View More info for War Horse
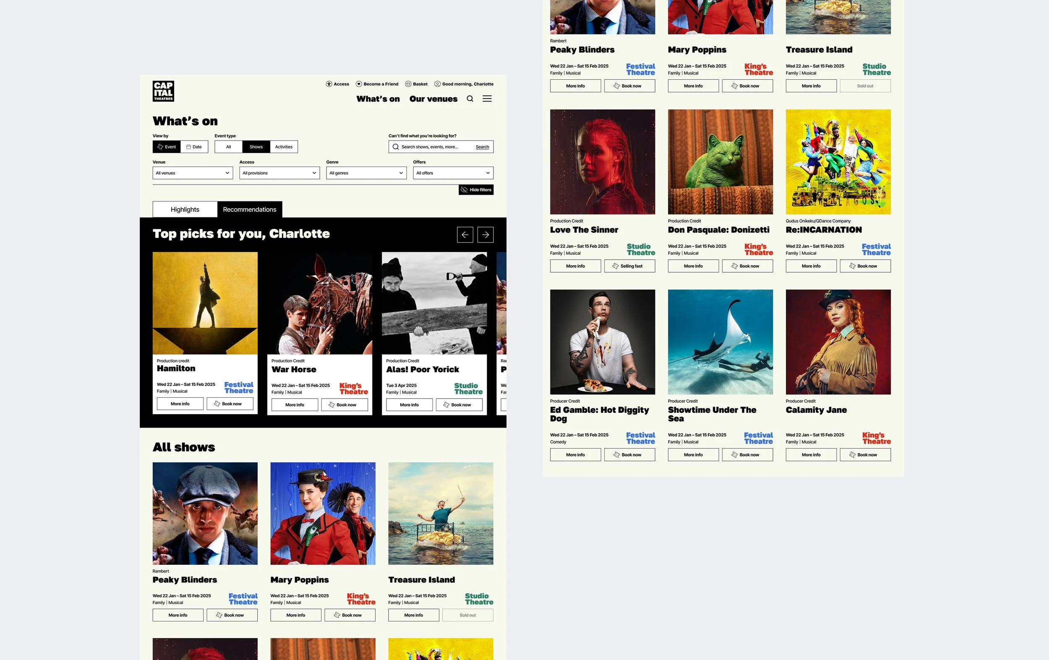The height and width of the screenshot is (660, 1049). pos(295,404)
